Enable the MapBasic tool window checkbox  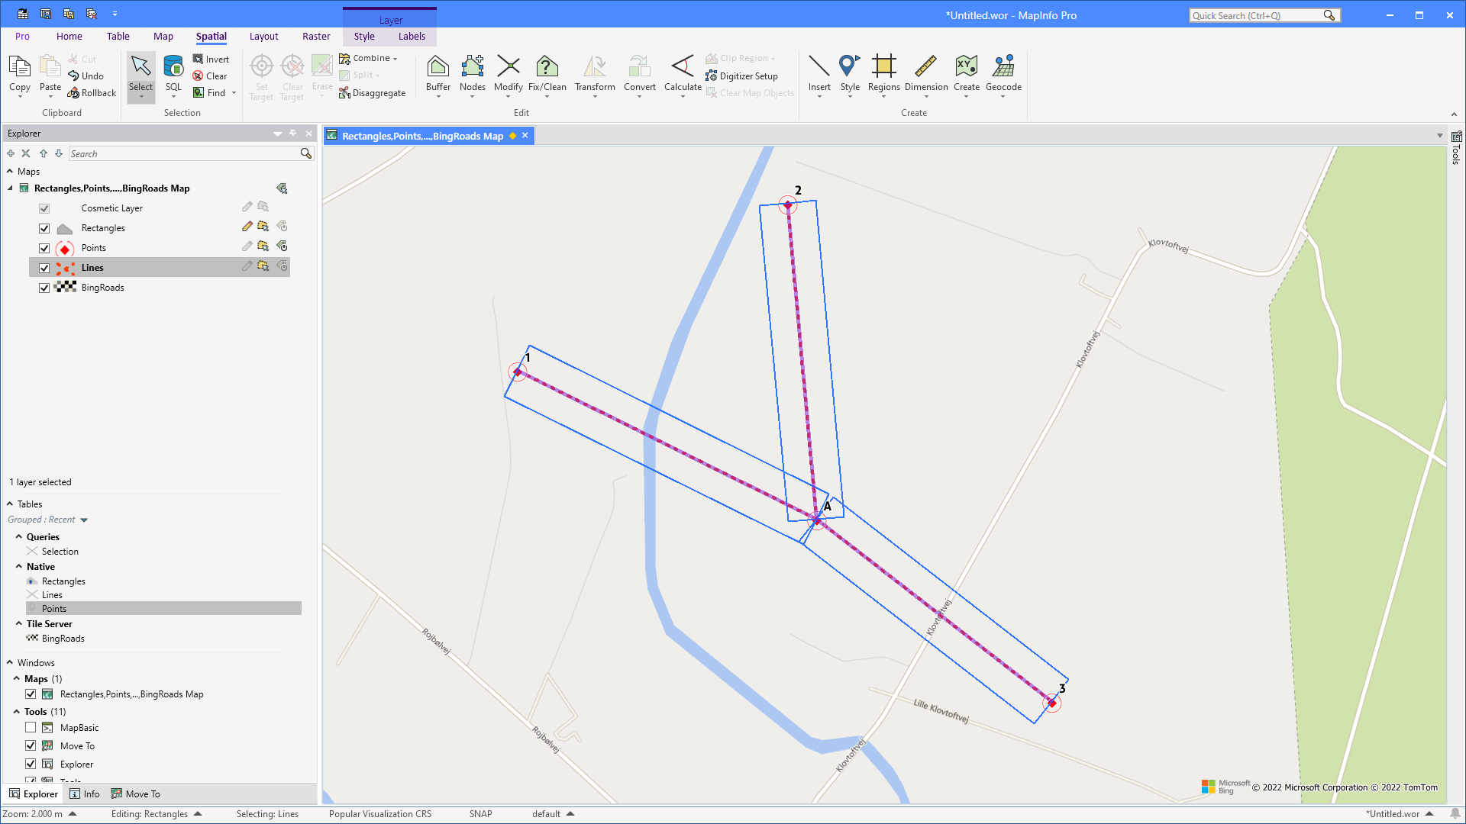31,728
